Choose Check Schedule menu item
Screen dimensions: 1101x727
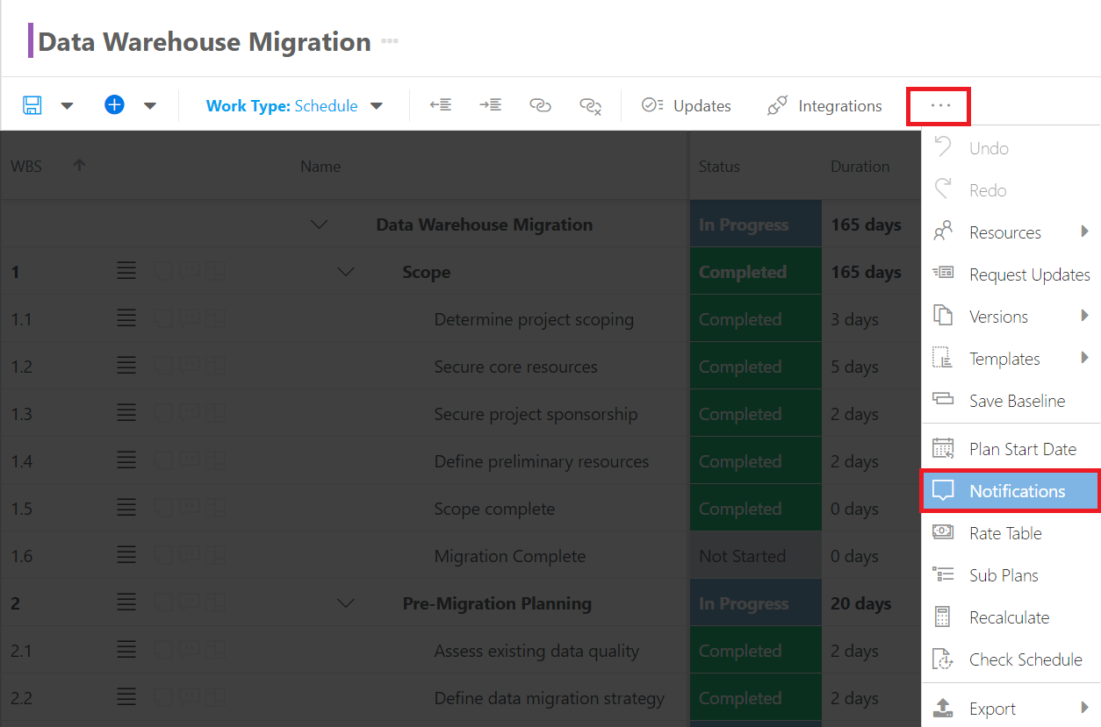(x=1011, y=659)
